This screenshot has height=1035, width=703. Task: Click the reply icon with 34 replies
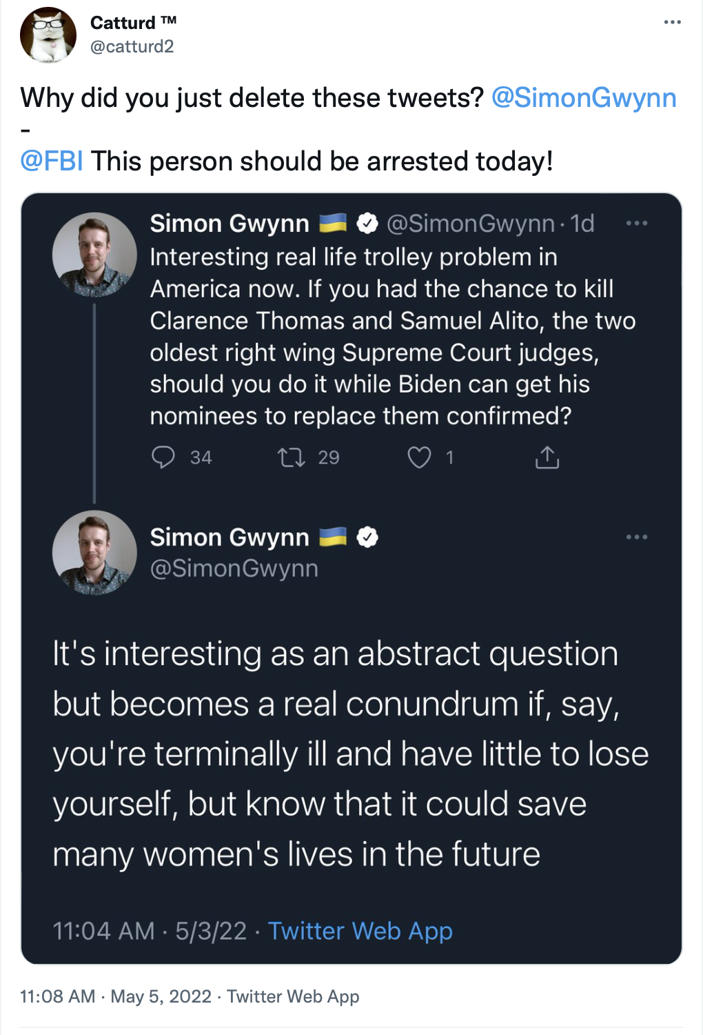point(163,457)
